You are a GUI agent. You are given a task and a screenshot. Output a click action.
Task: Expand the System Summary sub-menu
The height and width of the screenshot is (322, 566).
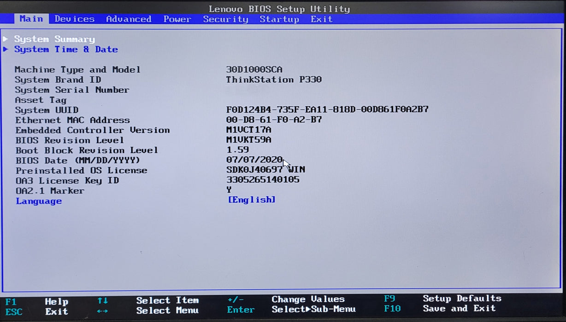54,39
